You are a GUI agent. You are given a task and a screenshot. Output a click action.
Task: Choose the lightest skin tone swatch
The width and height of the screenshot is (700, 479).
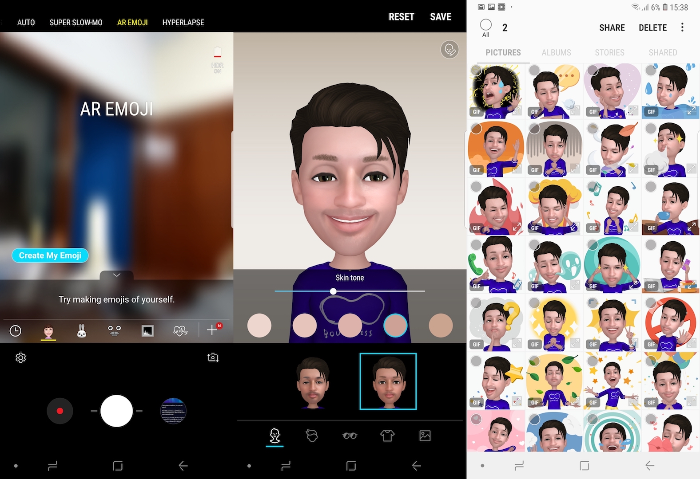259,325
